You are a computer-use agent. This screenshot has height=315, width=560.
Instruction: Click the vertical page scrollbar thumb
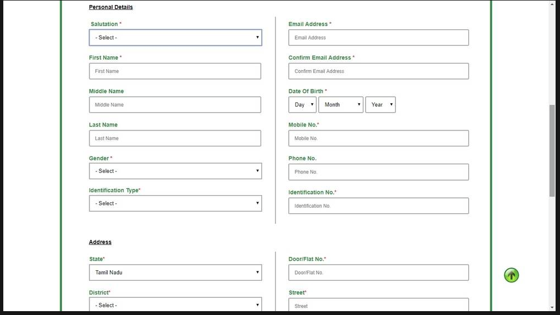coord(552,150)
